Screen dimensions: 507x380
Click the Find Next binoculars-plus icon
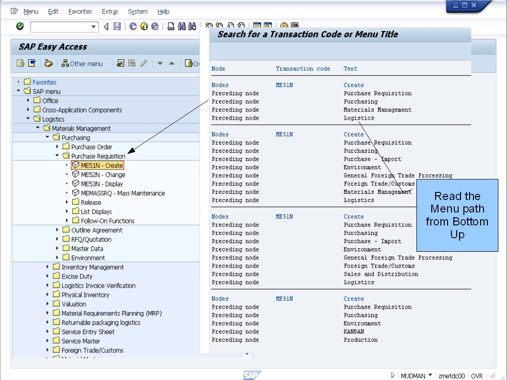(x=192, y=26)
